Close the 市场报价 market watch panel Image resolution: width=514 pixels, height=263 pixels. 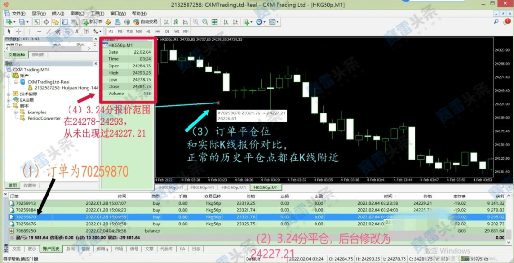(x=96, y=39)
